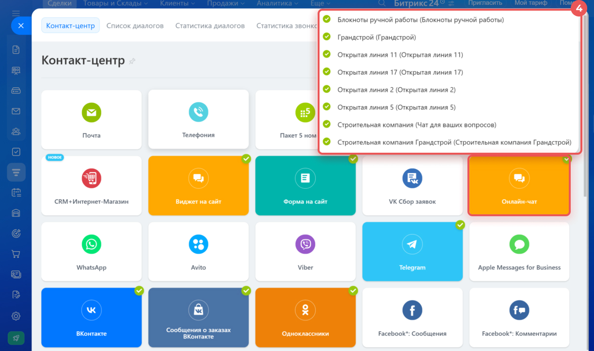Open VK Сбор заявок tile
This screenshot has height=351, width=594.
tap(412, 186)
